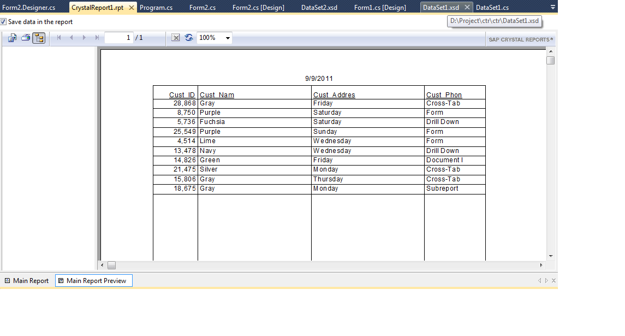Click the Navy name cell
Screen dimensions: 625x336
[207, 151]
